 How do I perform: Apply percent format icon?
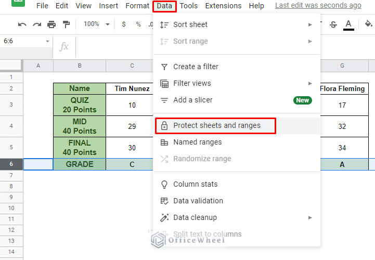coord(138,24)
